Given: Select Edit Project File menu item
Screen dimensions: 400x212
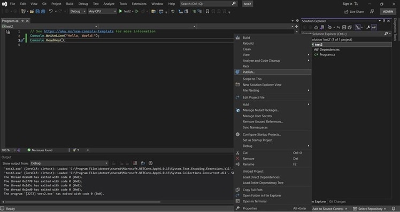Looking at the screenshot, I should pyautogui.click(x=273, y=97).
